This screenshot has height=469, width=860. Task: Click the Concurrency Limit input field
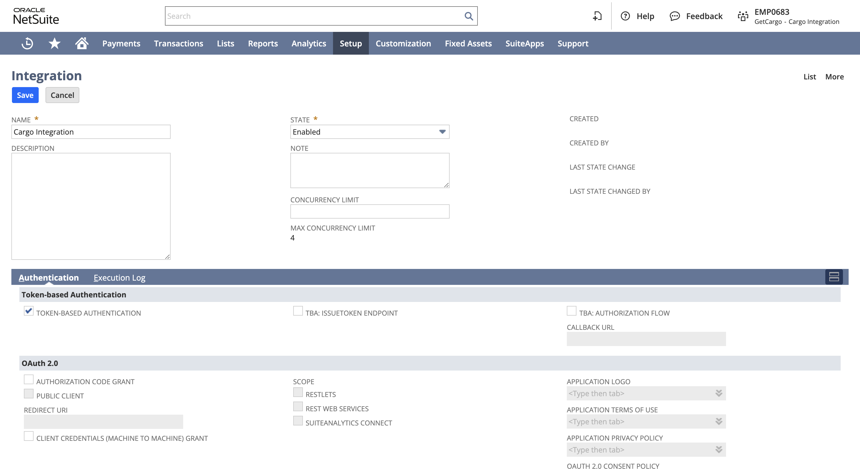click(370, 211)
